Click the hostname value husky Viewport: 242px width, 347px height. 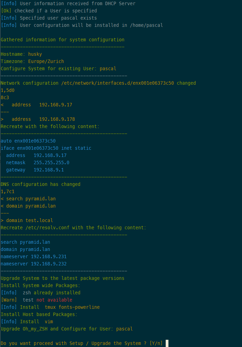click(x=35, y=54)
